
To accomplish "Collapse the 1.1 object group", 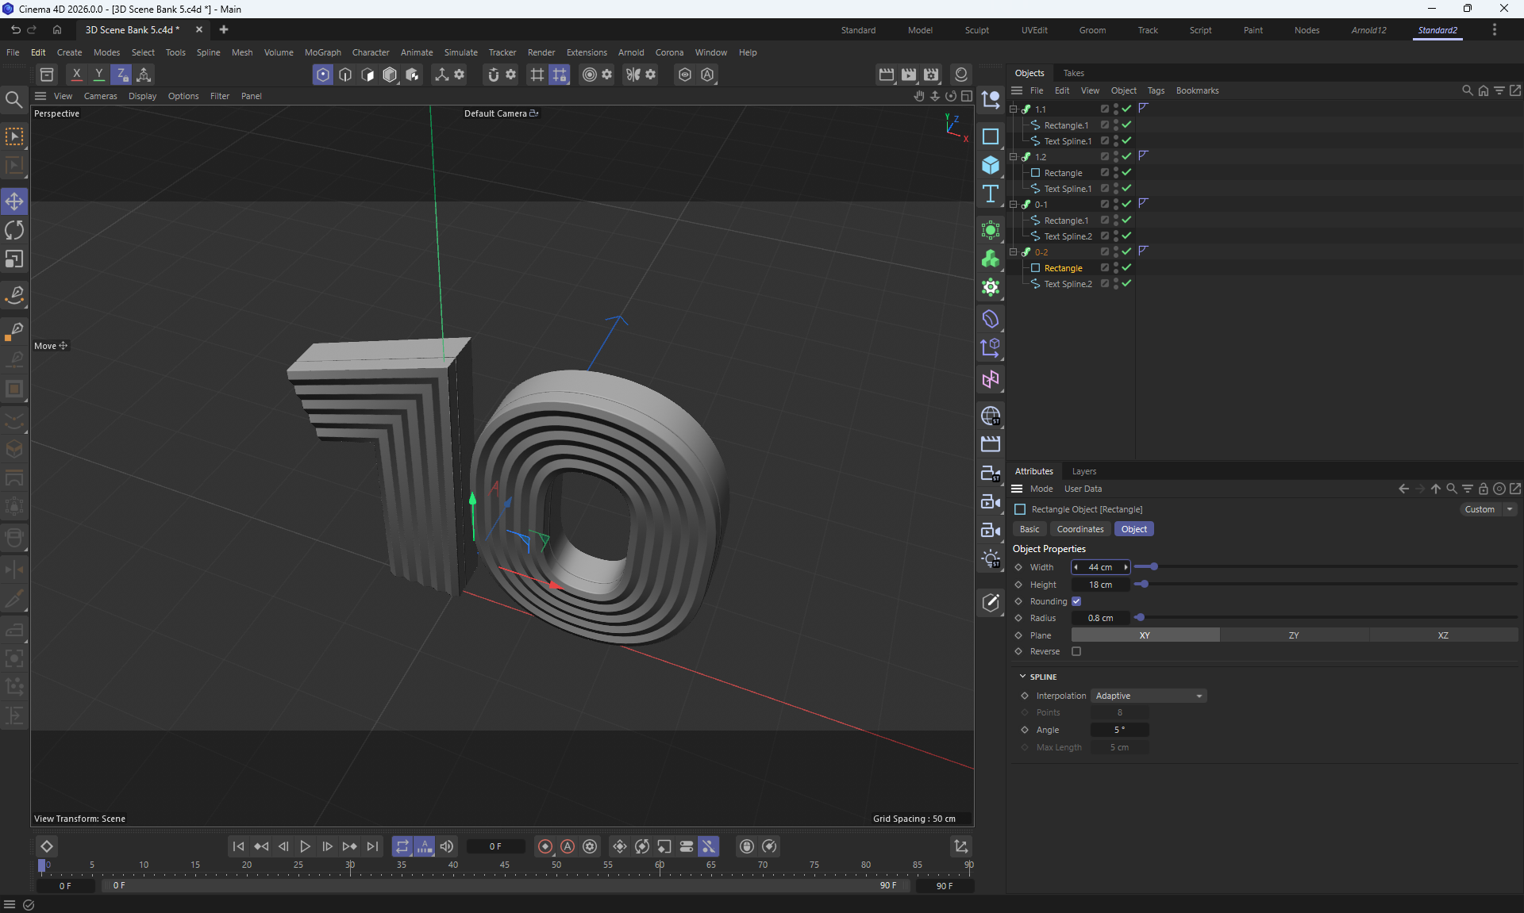I will tap(1013, 109).
